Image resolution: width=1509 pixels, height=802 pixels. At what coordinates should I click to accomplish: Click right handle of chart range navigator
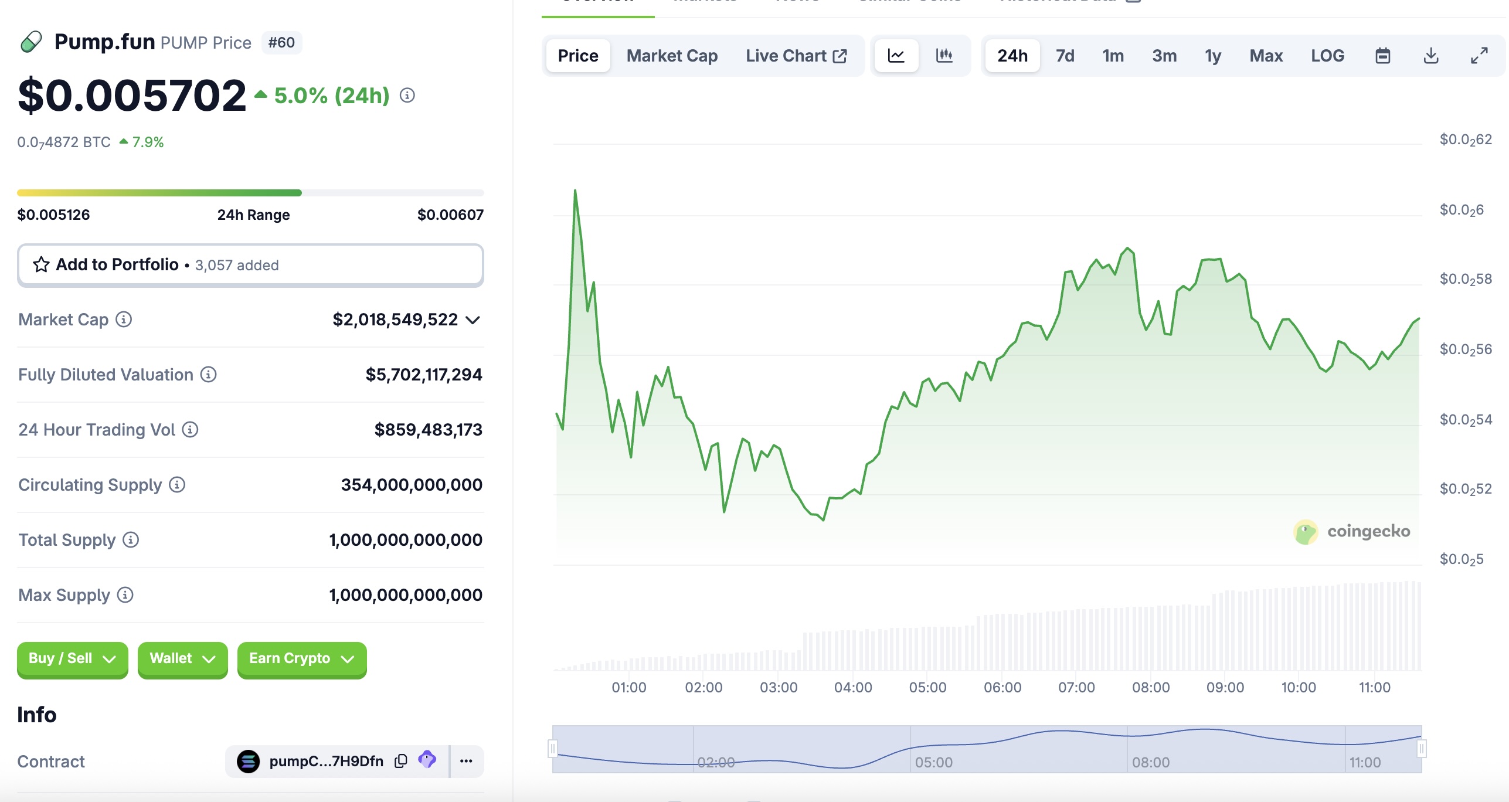[1422, 749]
